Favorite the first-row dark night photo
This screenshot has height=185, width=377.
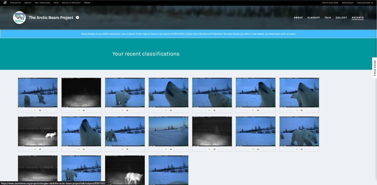pos(79,111)
